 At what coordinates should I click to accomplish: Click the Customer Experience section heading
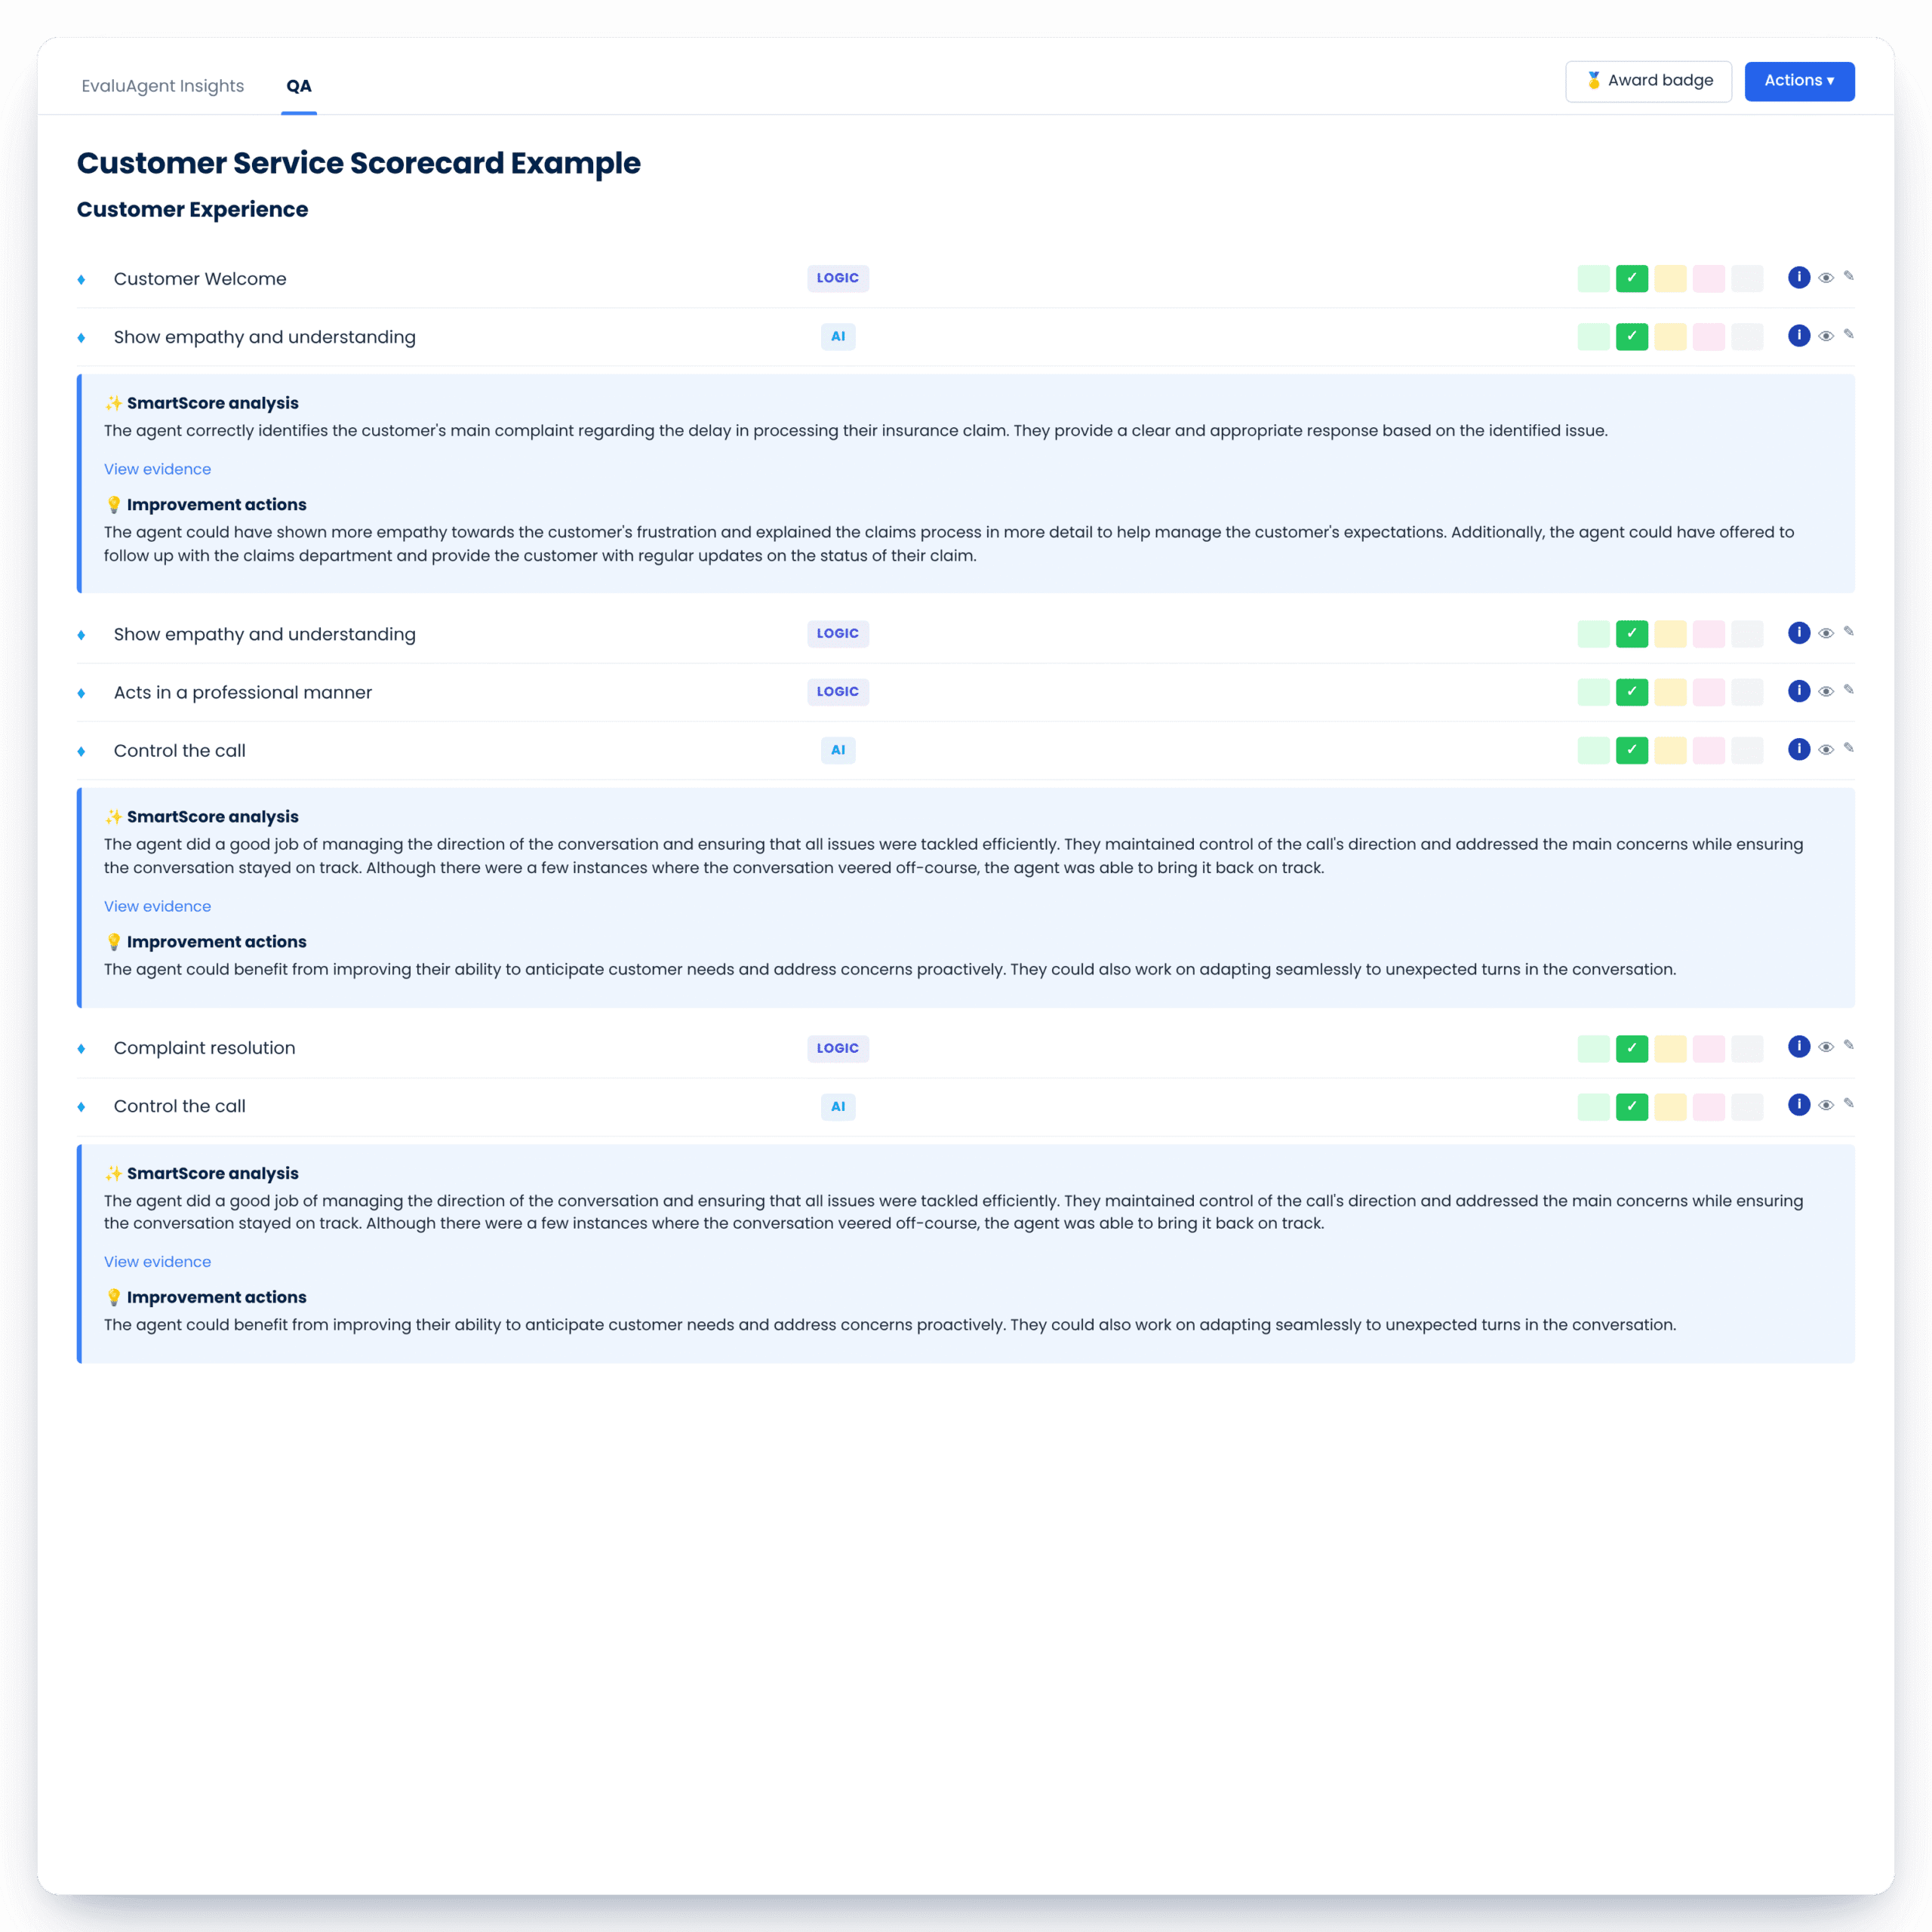click(x=192, y=209)
